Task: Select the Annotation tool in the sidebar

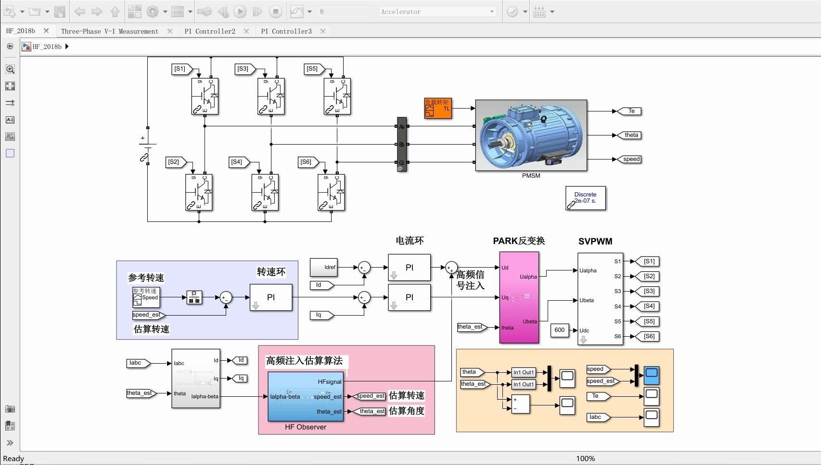Action: pos(10,120)
